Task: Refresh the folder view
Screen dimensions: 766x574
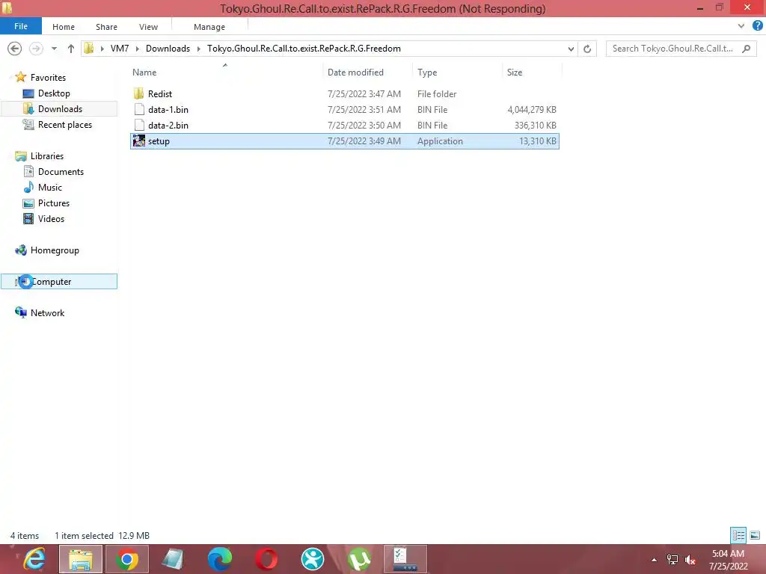Action: pyautogui.click(x=587, y=49)
